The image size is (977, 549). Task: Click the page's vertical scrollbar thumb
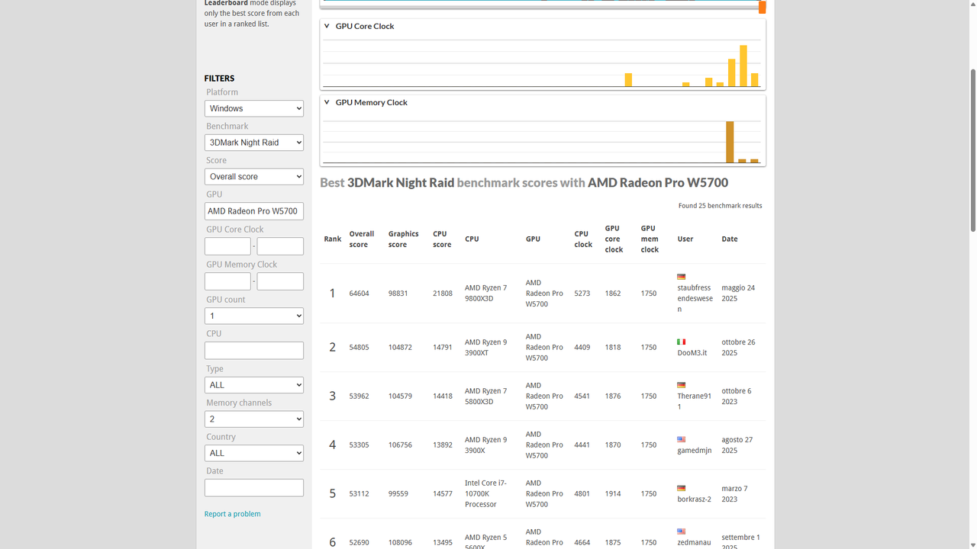[972, 149]
